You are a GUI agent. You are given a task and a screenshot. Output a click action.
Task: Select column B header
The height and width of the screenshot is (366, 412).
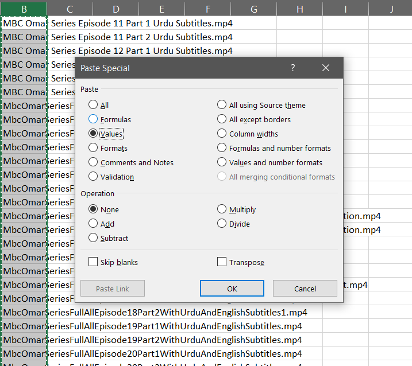click(x=24, y=9)
